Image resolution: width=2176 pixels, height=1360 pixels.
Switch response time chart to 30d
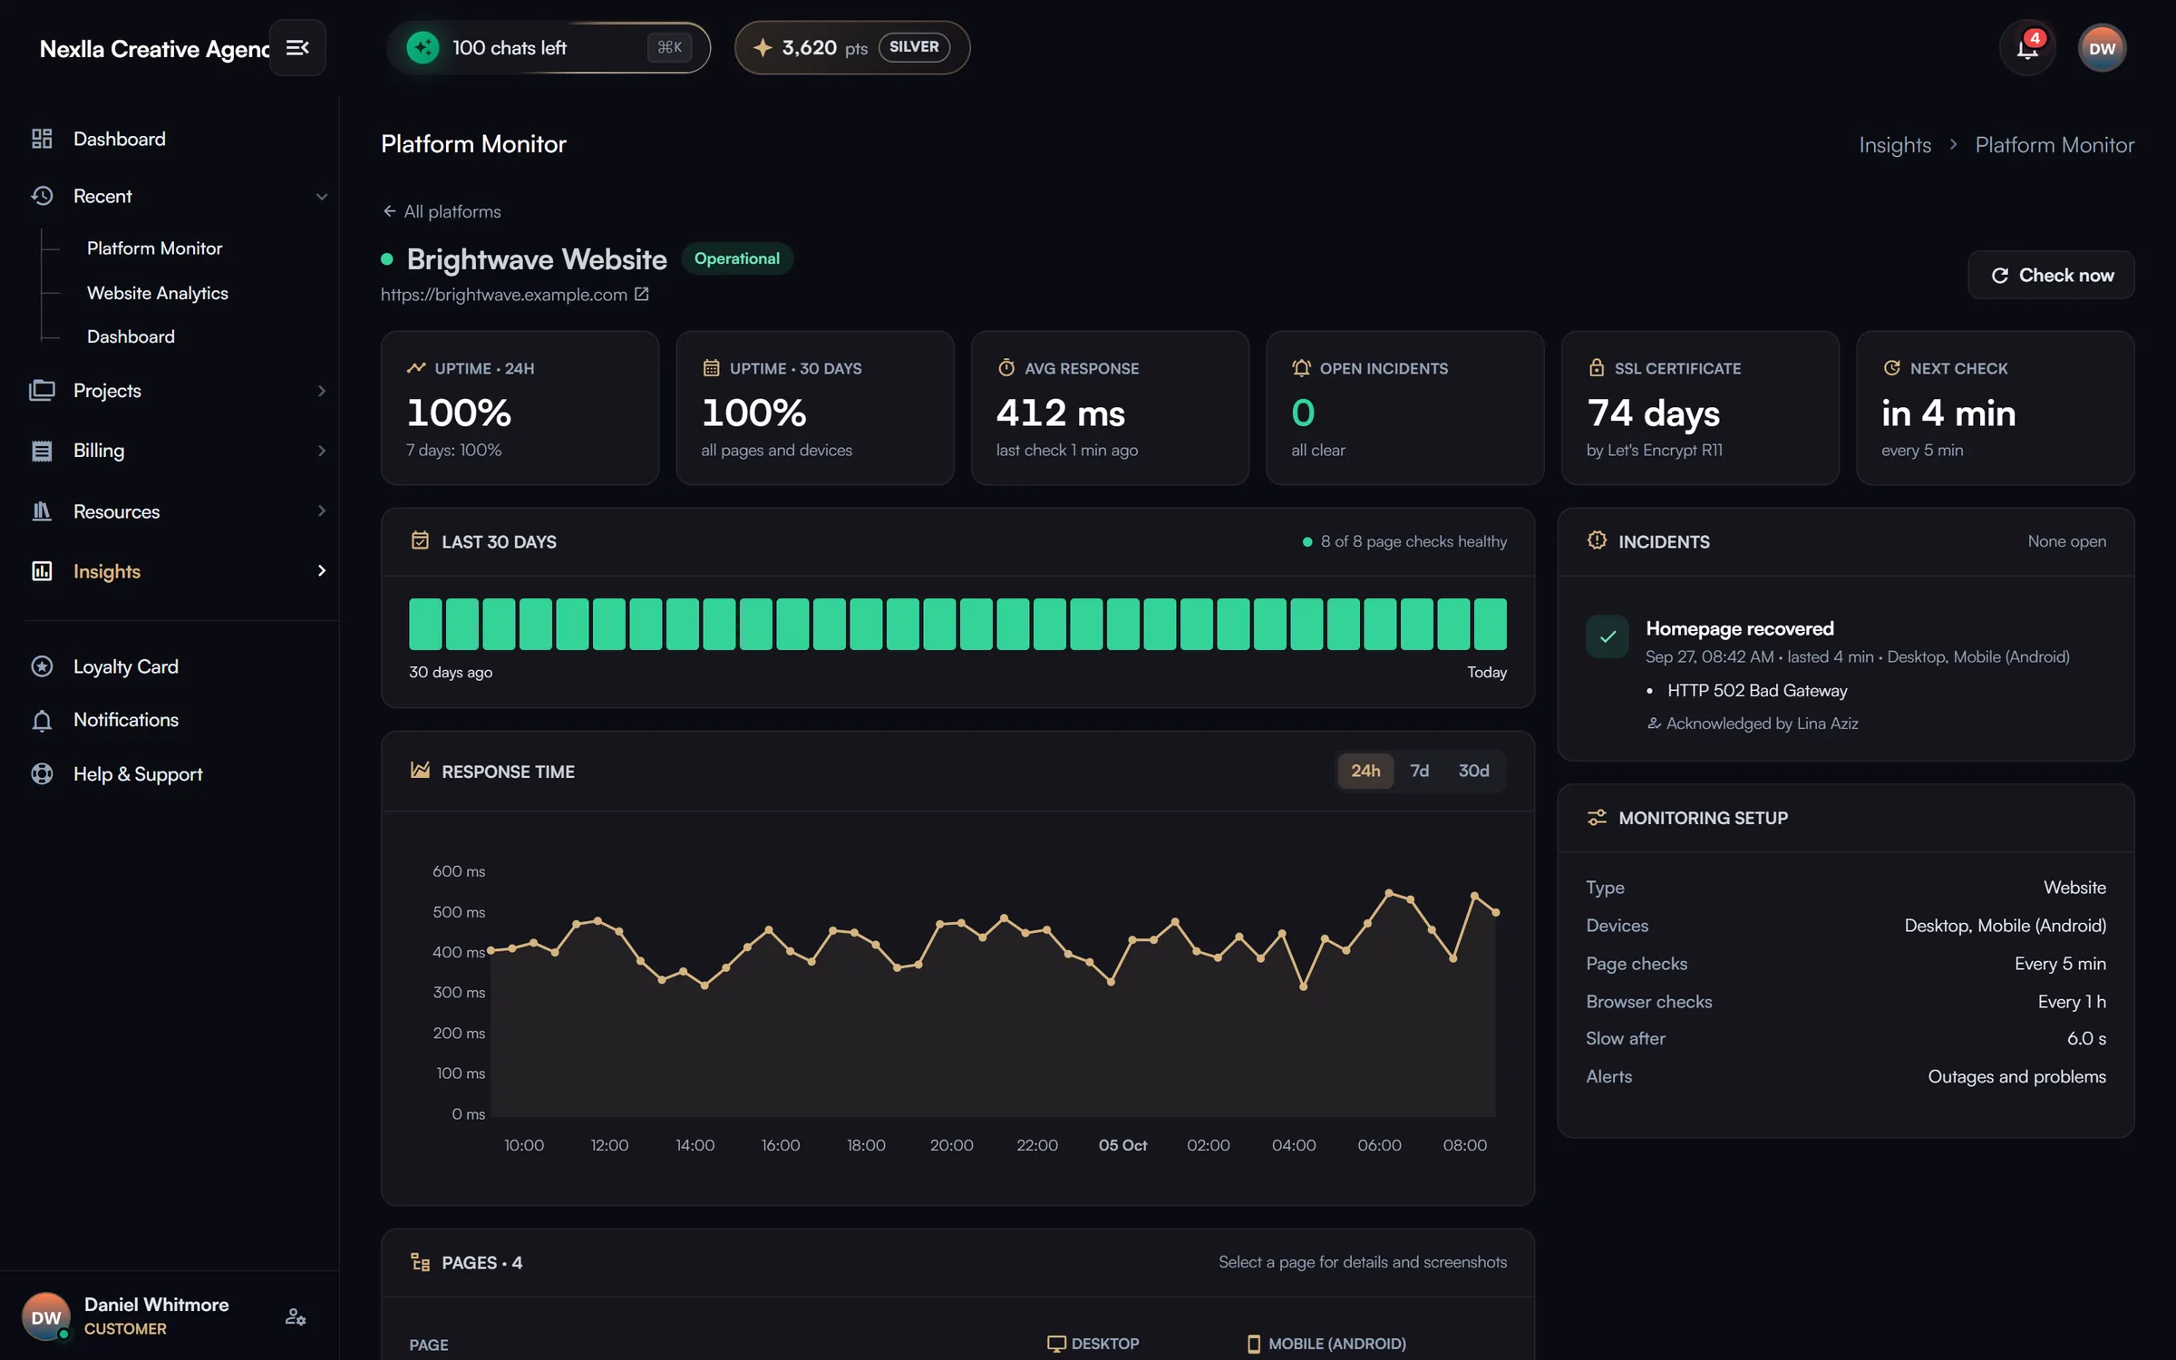tap(1473, 771)
